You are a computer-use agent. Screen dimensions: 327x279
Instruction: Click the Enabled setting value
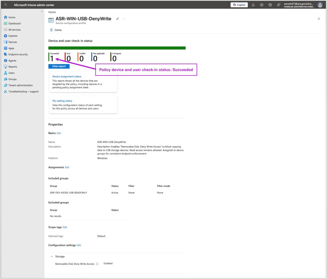coord(108,263)
